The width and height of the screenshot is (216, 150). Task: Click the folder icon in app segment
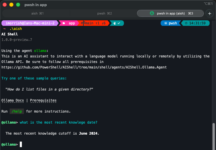[x=64, y=23]
